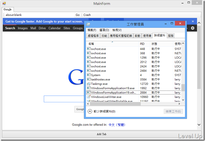Open the Drive link in Google bar

[x=42, y=28]
